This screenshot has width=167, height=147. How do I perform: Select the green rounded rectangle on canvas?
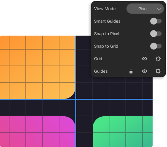tap(123, 131)
